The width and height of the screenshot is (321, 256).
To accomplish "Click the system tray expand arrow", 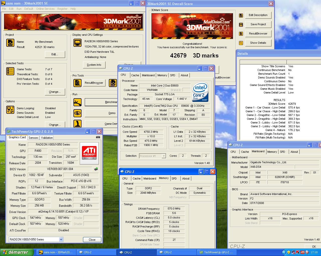I will pyautogui.click(x=284, y=252).
